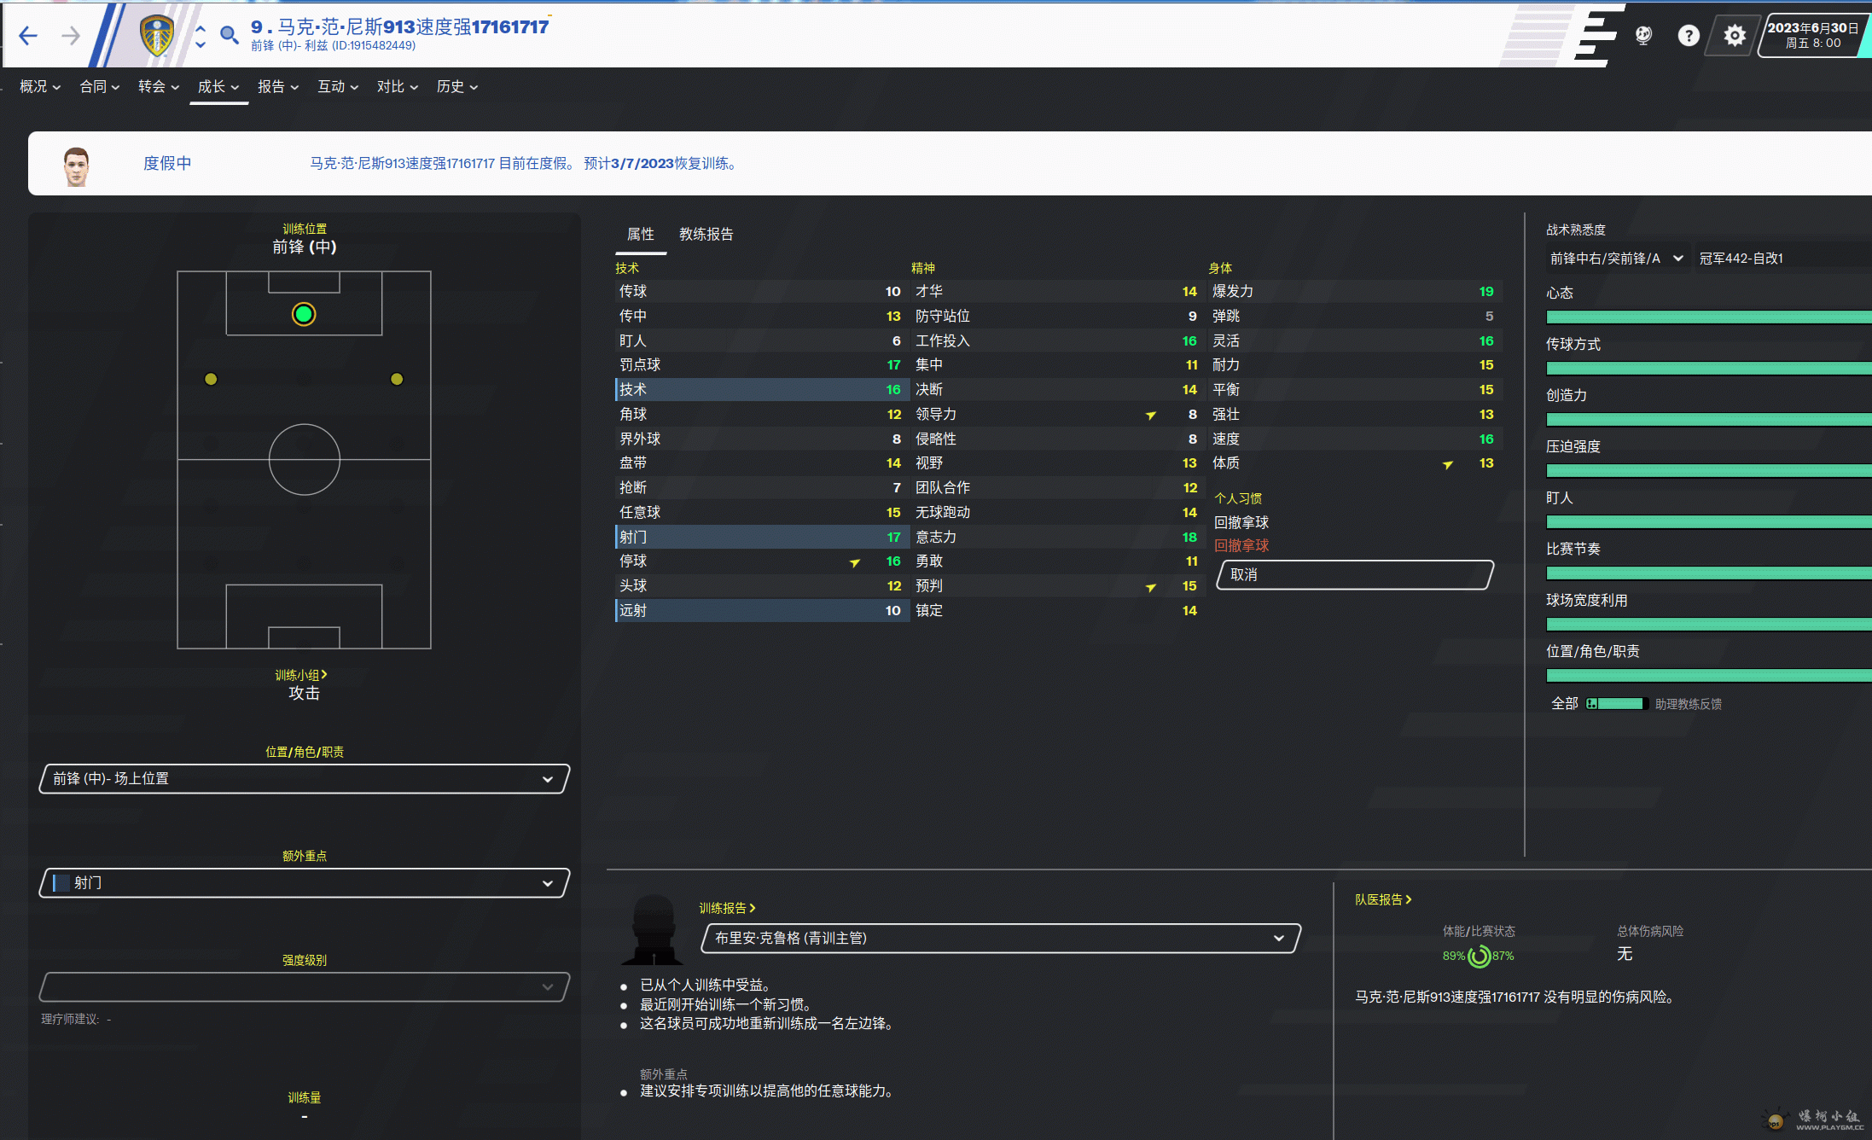Click the Leeds club badge
This screenshot has height=1140, width=1872.
click(156, 36)
